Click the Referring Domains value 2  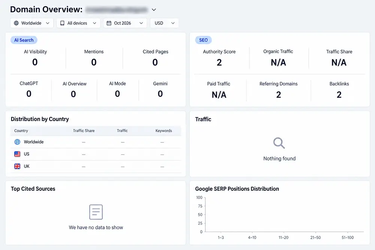tap(279, 95)
